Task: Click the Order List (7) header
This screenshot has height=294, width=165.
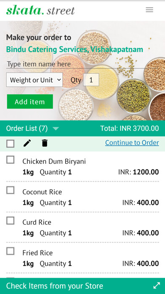Action: pos(27,128)
